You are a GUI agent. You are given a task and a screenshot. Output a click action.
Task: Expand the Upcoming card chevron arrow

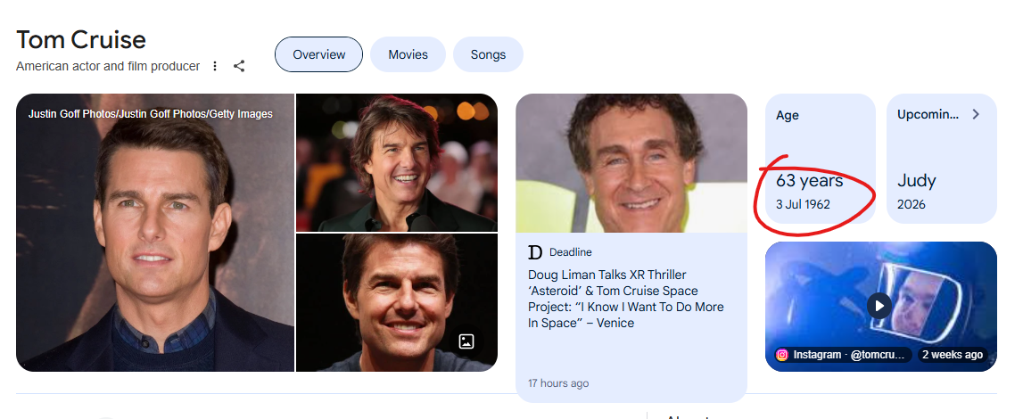tap(976, 115)
